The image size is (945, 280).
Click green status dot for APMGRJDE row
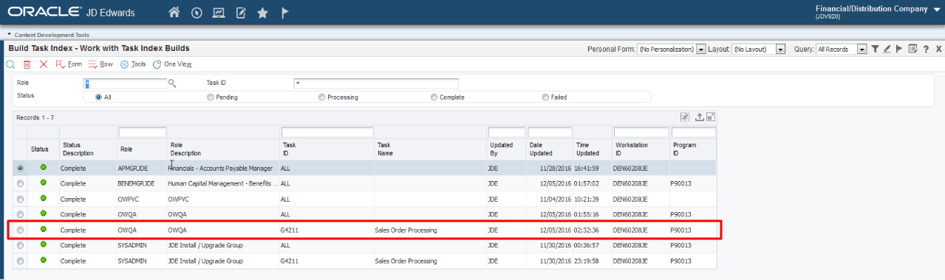point(43,168)
